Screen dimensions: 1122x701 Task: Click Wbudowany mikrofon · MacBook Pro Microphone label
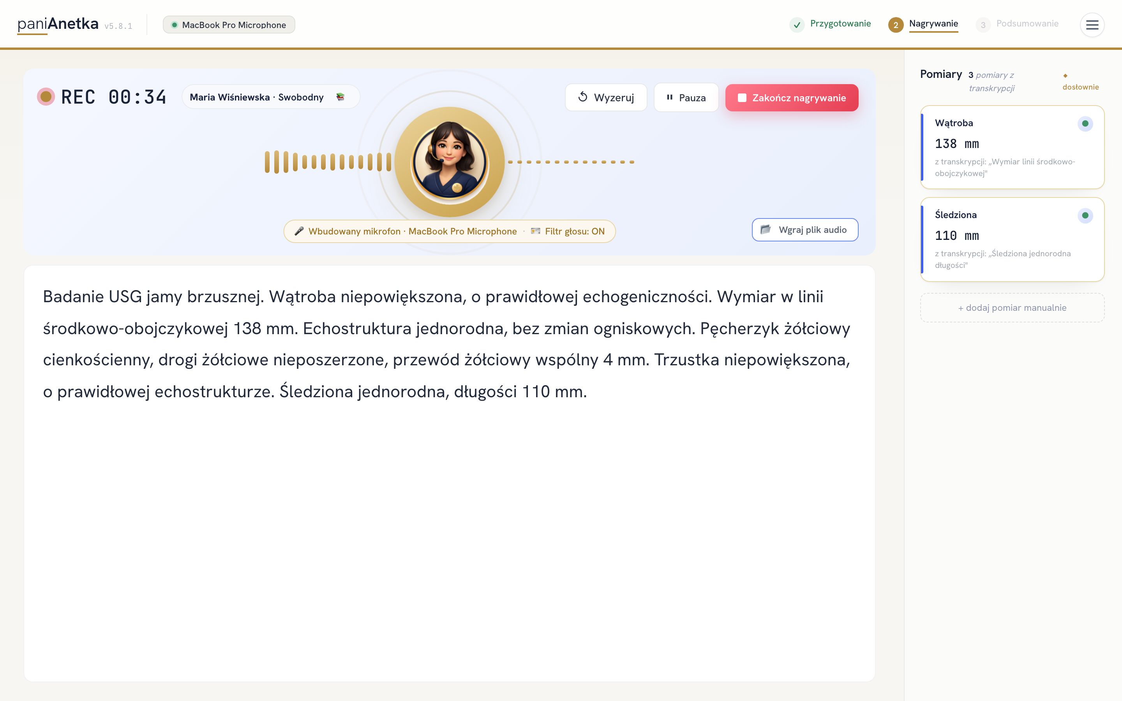[x=412, y=231]
